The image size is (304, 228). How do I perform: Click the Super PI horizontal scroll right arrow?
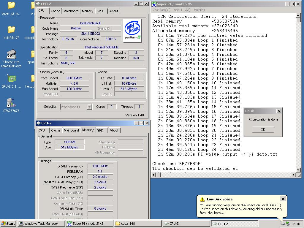(294, 175)
